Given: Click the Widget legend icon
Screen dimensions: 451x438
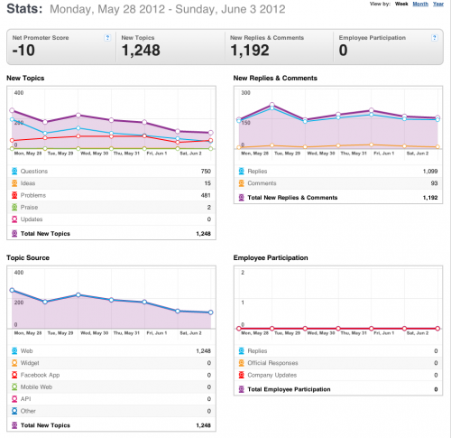Looking at the screenshot, I should pos(14,363).
